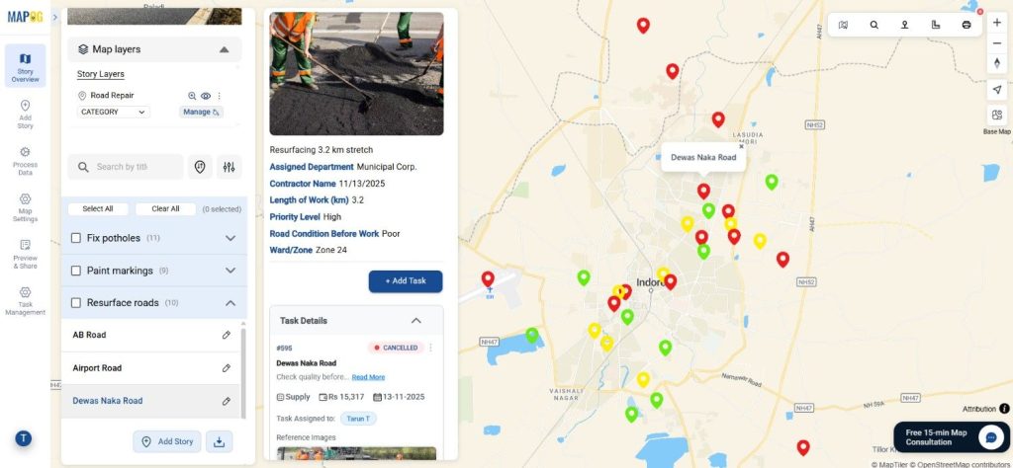Download stories with the download icon
The height and width of the screenshot is (468, 1013).
point(219,441)
